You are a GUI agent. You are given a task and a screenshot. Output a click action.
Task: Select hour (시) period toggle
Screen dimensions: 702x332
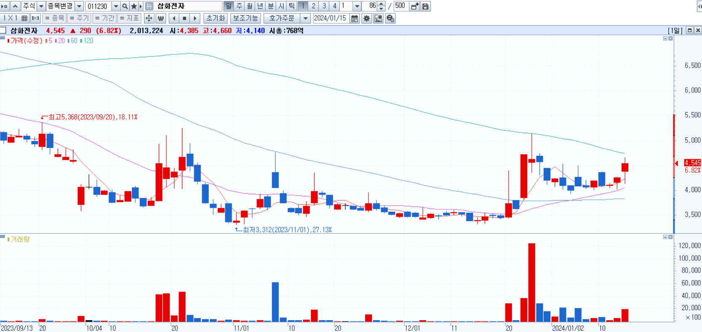point(281,6)
